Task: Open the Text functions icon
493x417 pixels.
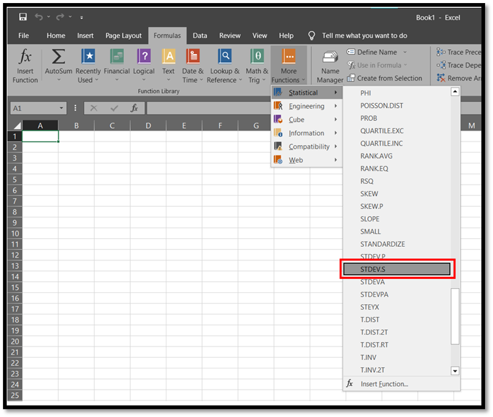Action: tap(168, 58)
